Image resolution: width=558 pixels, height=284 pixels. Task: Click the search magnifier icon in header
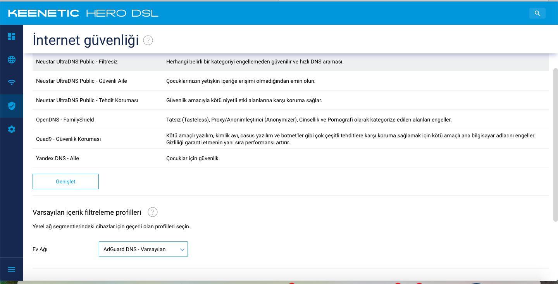tap(537, 13)
